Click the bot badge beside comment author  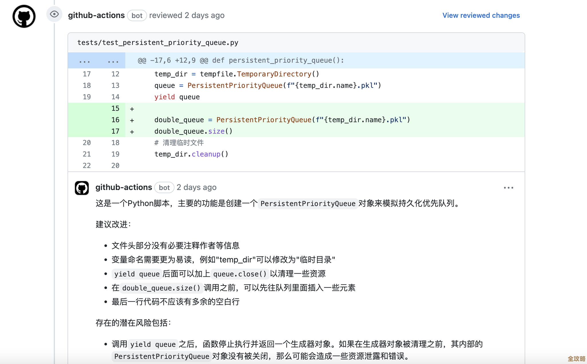[164, 188]
